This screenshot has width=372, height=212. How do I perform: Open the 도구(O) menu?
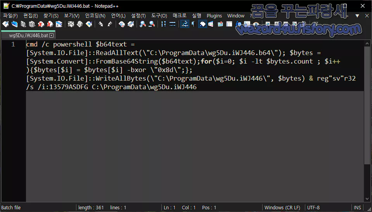pyautogui.click(x=159, y=16)
